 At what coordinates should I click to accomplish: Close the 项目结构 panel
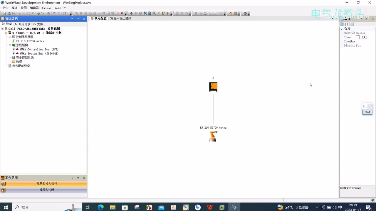coord(84,19)
